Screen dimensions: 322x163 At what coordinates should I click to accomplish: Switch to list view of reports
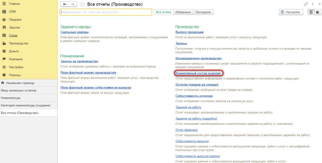pyautogui.click(x=311, y=12)
